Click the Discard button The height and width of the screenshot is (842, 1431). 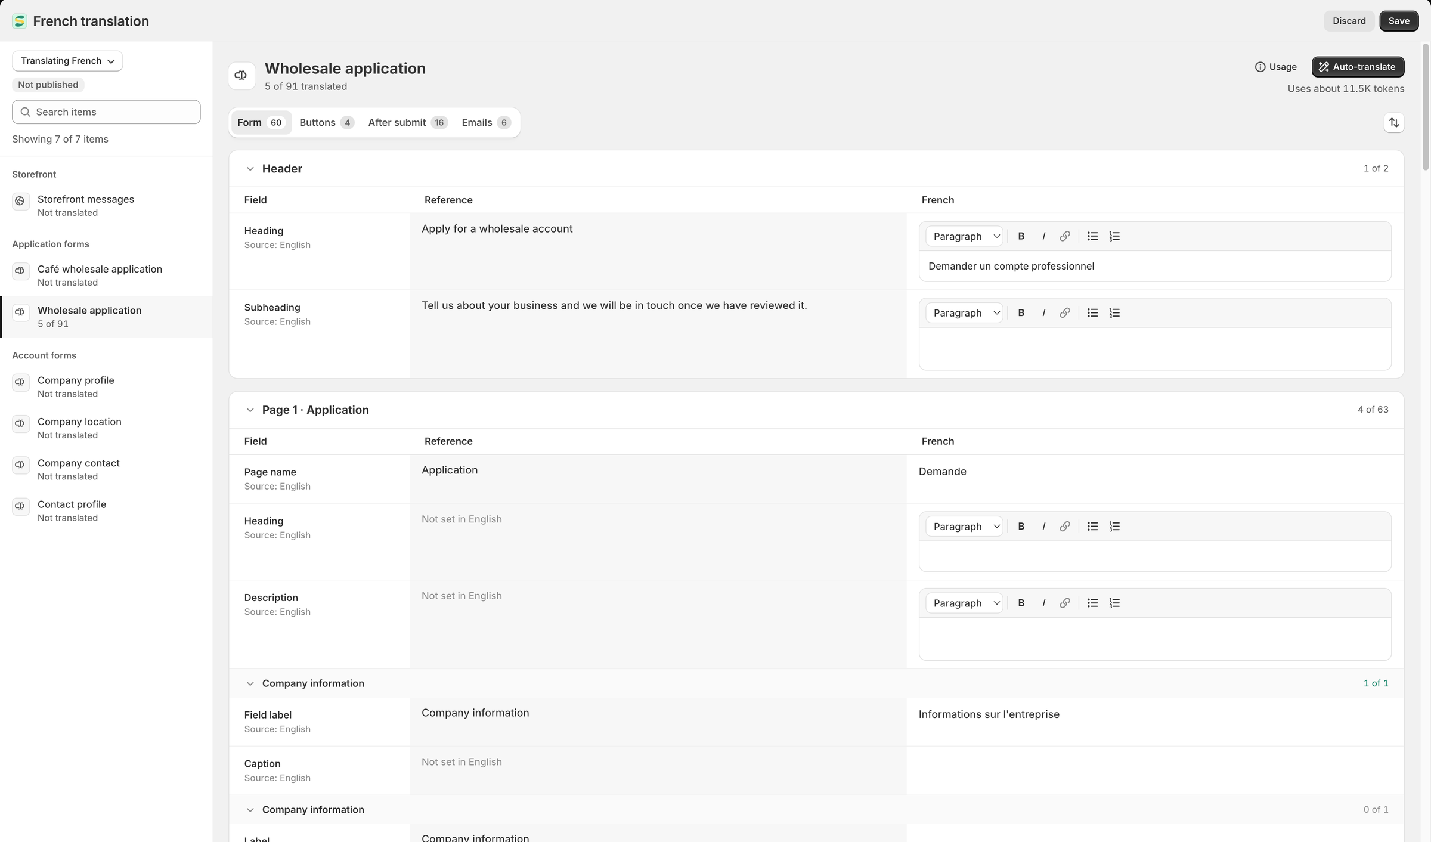pos(1349,21)
